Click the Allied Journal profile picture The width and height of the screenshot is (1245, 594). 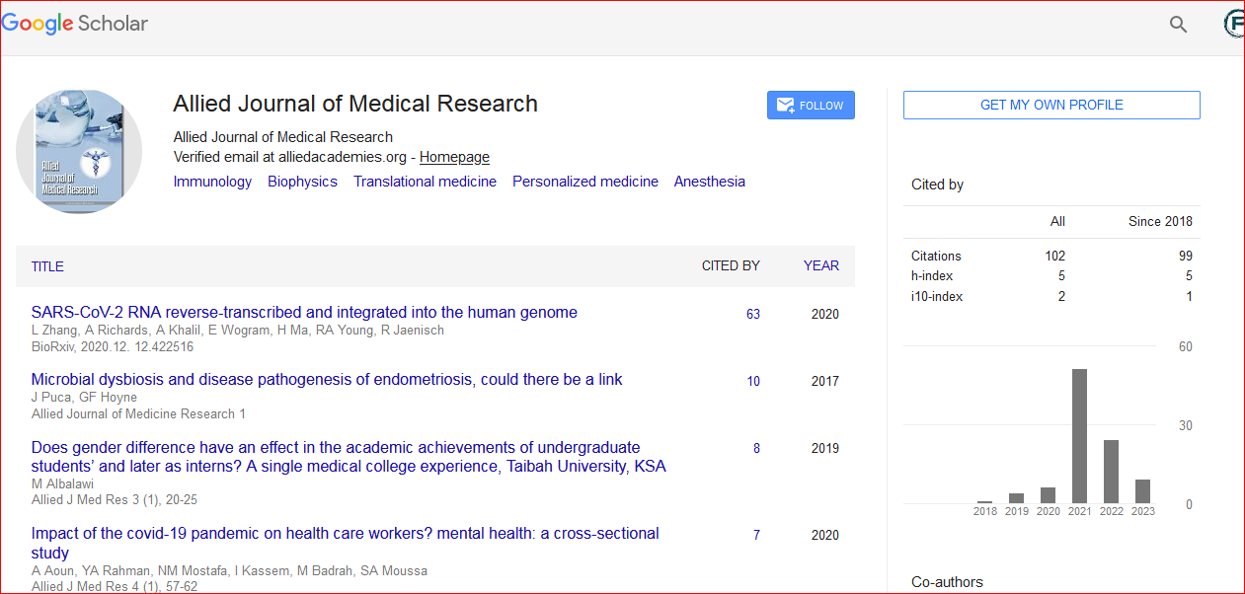tap(79, 151)
